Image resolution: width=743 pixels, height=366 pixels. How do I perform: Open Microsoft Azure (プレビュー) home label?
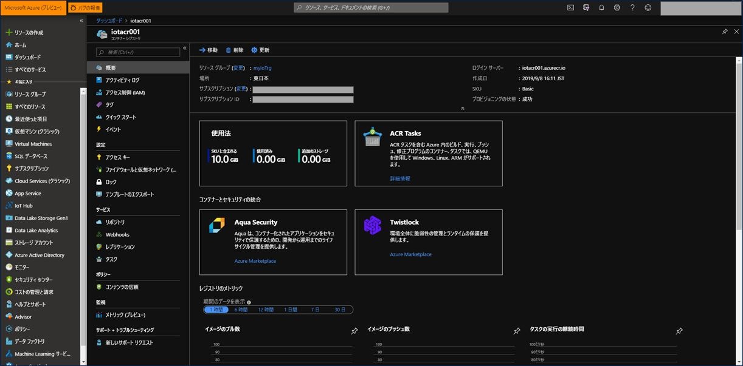pyautogui.click(x=33, y=8)
